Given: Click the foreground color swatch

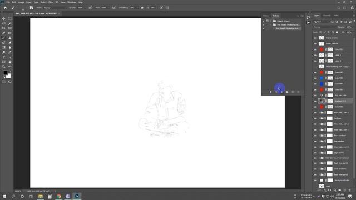Looking at the screenshot, I should tap(5, 73).
